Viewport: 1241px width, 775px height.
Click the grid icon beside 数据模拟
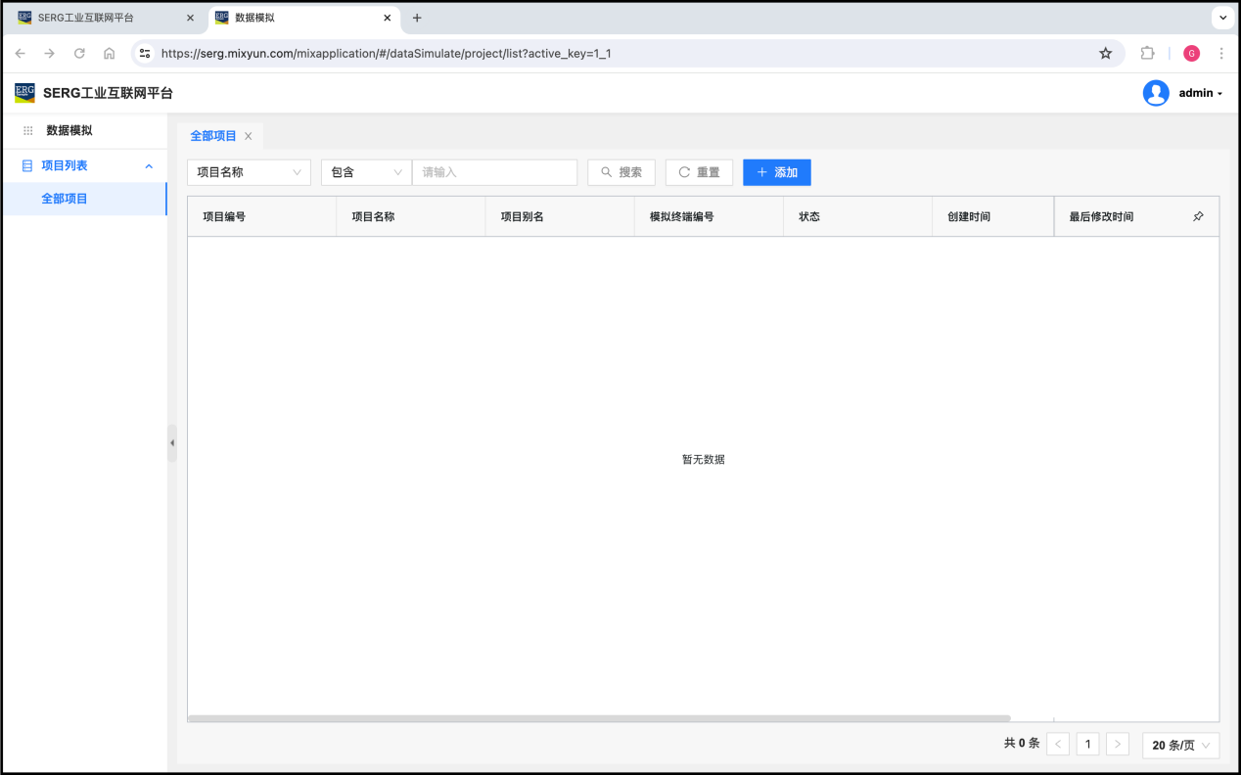point(27,130)
